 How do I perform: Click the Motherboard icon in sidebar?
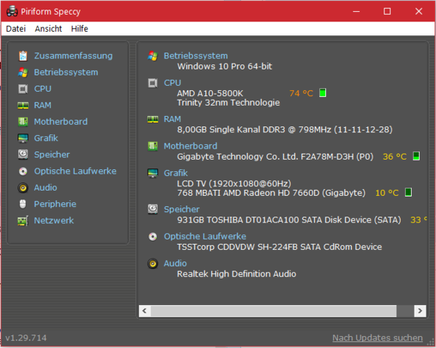click(x=23, y=122)
